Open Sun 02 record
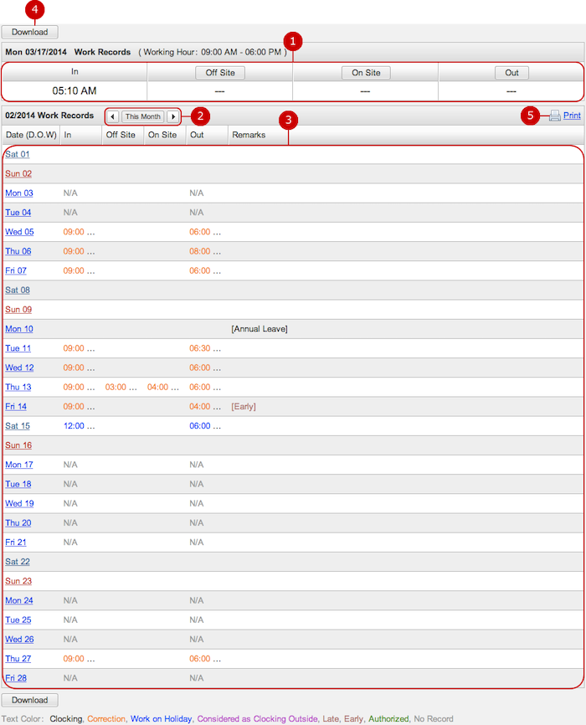The image size is (586, 725). point(18,174)
